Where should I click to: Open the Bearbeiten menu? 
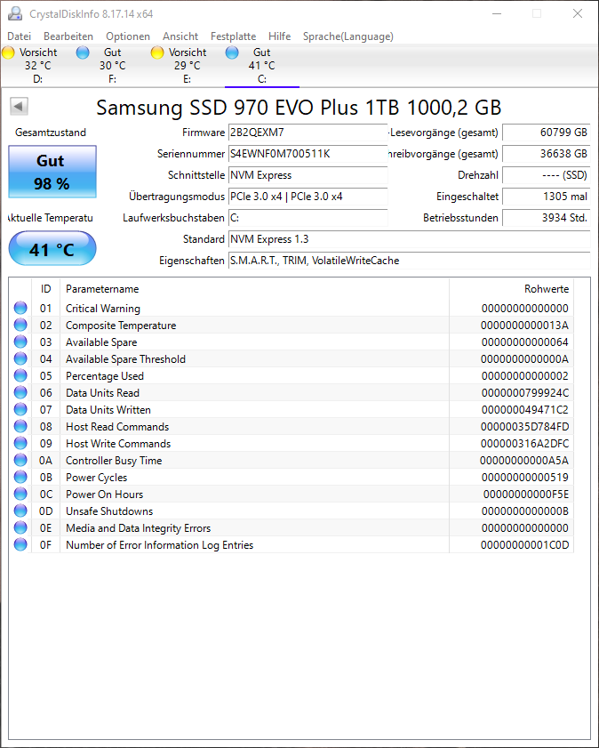(68, 36)
